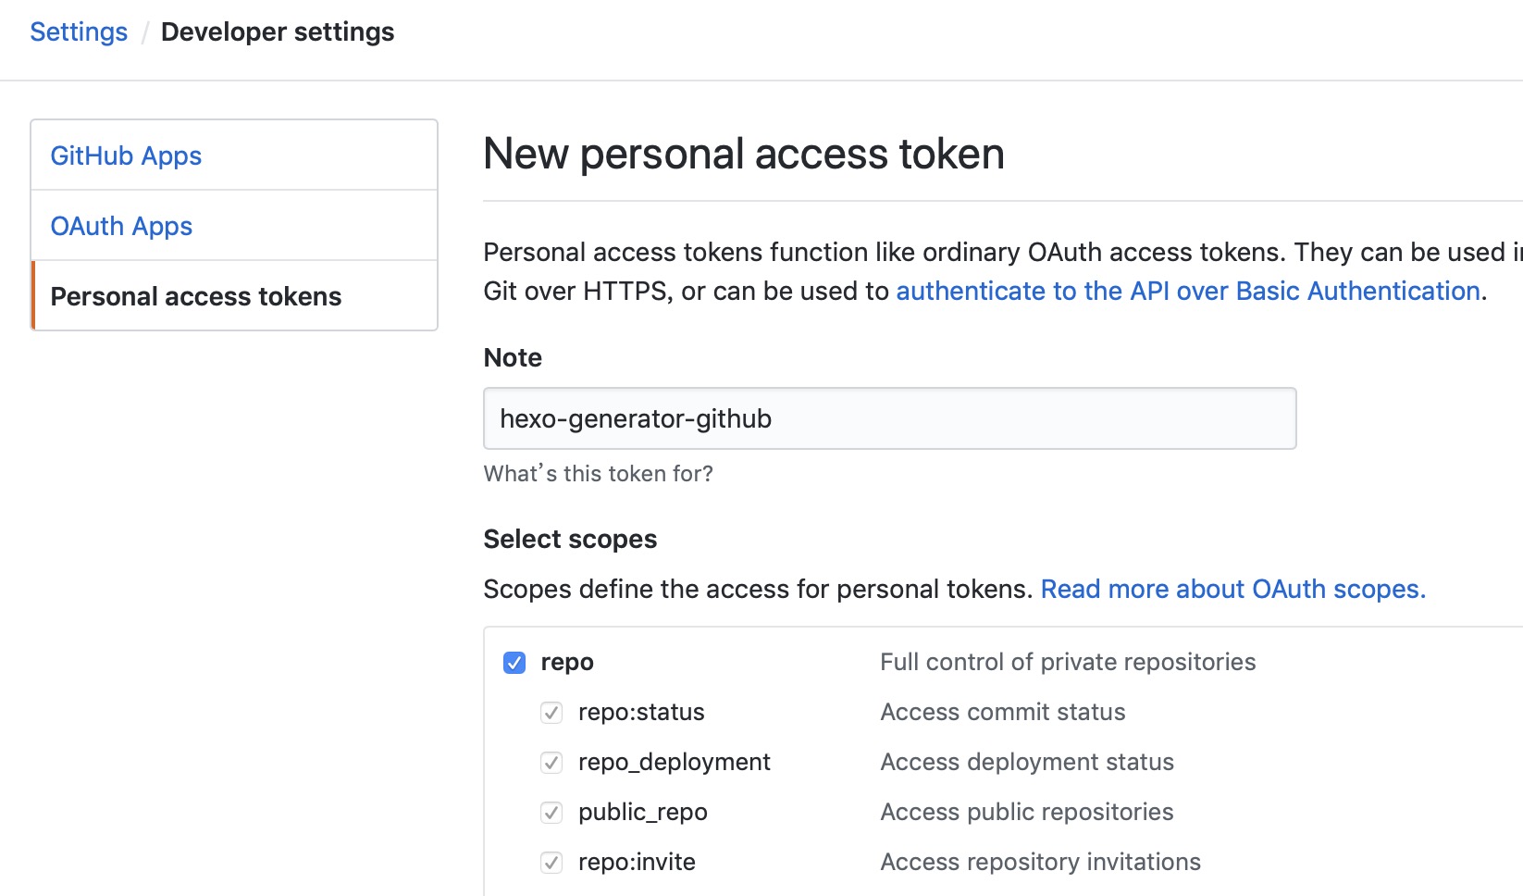Open Read more about OAuth scopes link

coord(1232,589)
